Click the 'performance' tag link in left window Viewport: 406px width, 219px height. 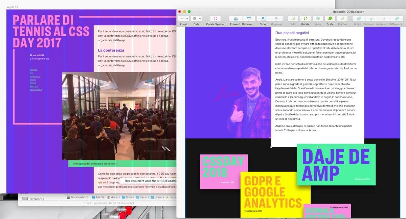pos(36,90)
